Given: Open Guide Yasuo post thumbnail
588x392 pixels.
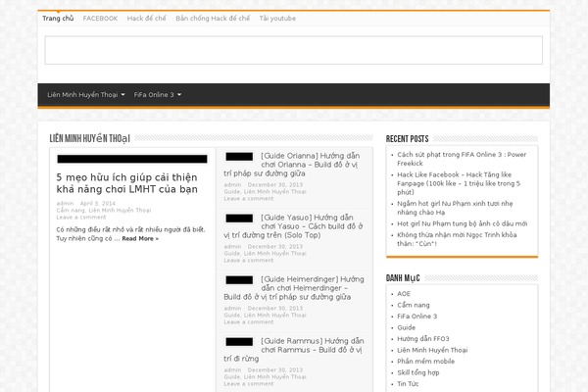Looking at the screenshot, I should [x=239, y=219].
